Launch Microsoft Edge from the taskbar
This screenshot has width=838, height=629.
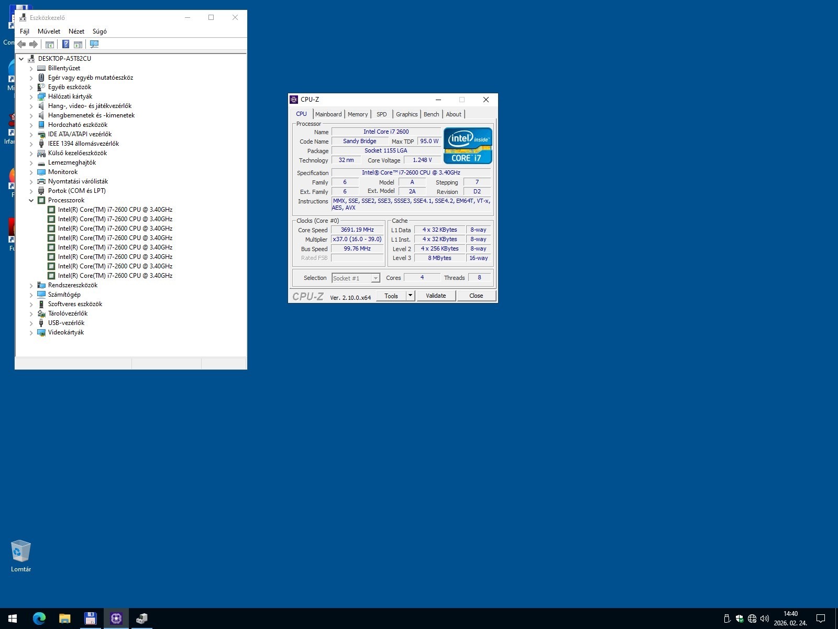pos(39,619)
